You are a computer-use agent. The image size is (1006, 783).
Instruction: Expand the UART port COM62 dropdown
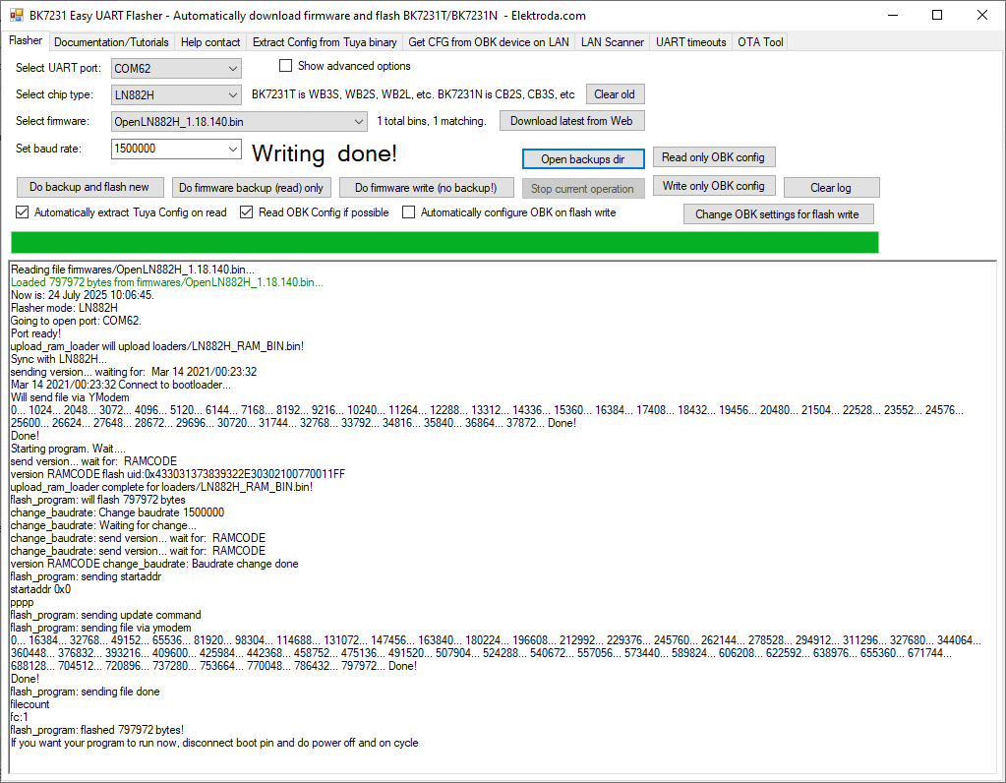pyautogui.click(x=232, y=68)
